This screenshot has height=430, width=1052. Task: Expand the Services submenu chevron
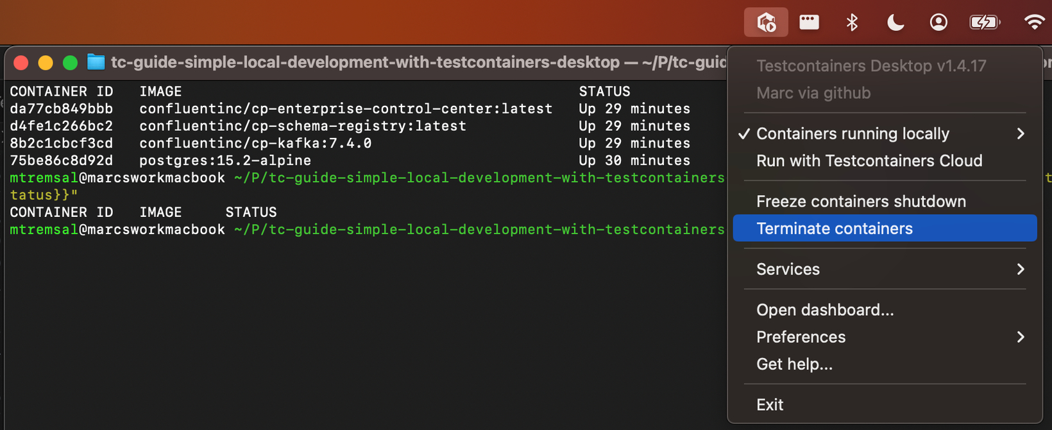[x=1021, y=269]
